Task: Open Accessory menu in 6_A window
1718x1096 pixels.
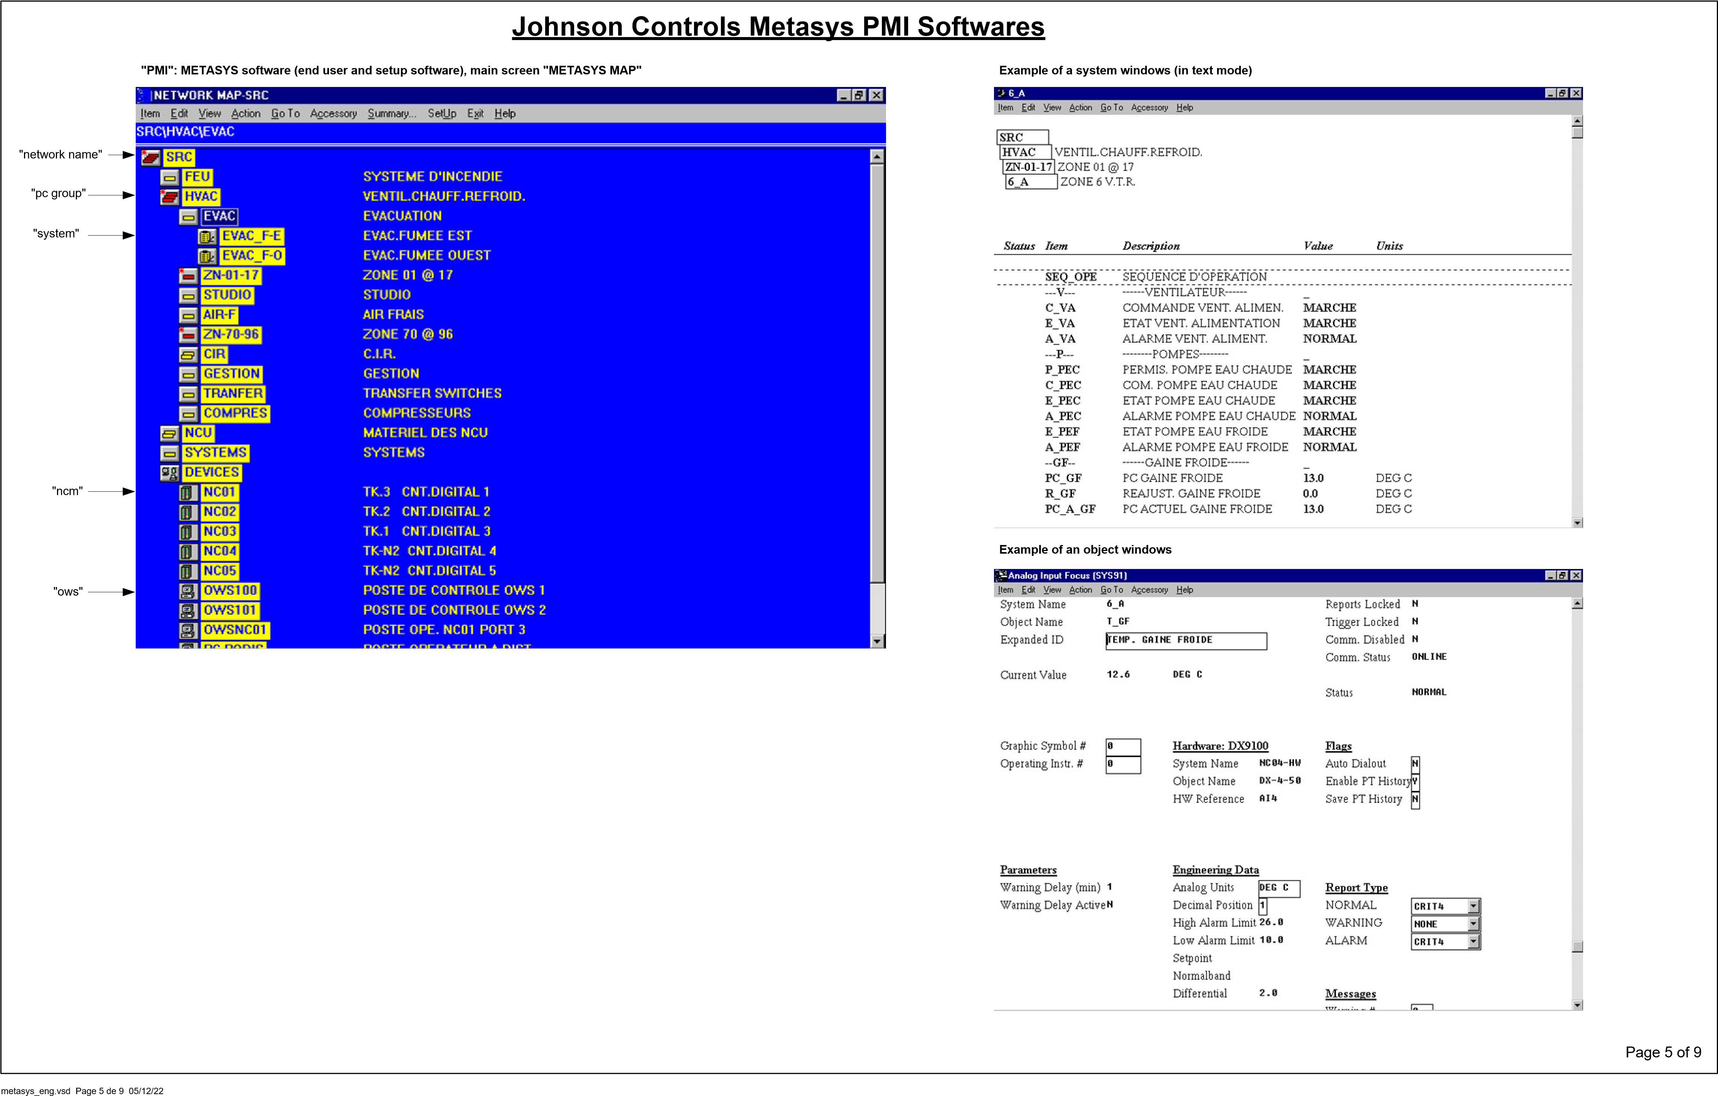Action: [x=1149, y=108]
